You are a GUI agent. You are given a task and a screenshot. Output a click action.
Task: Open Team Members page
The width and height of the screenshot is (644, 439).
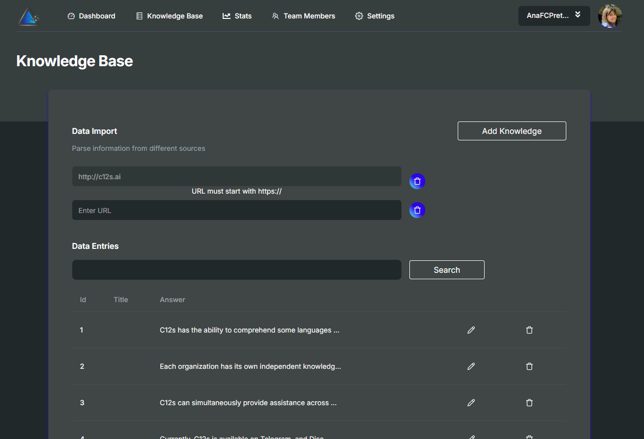[x=303, y=16]
